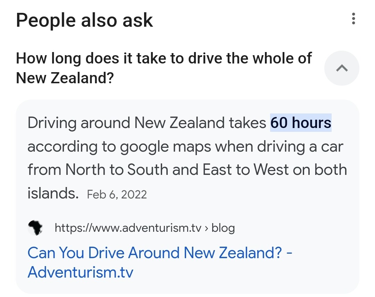This screenshot has height=297, width=375.
Task: Click the highlighted '60 hours' answer
Action: (x=301, y=122)
